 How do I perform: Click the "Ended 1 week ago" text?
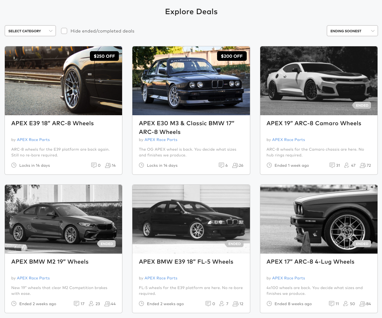click(x=291, y=165)
